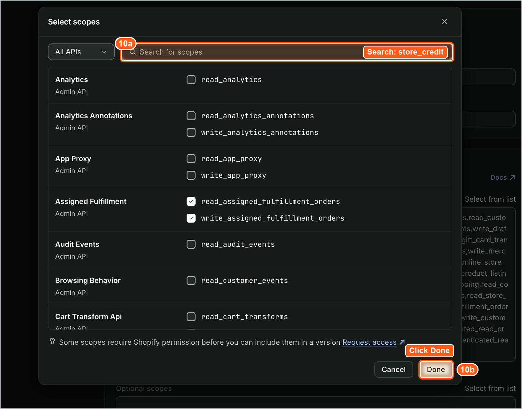
Task: Enable the read_analytics scope
Action: click(191, 80)
